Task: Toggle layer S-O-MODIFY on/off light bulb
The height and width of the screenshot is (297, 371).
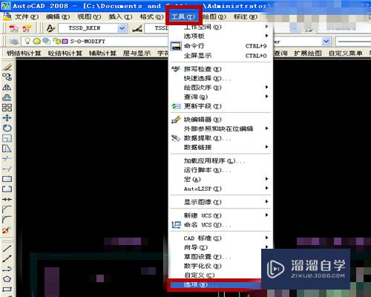Action: point(27,41)
